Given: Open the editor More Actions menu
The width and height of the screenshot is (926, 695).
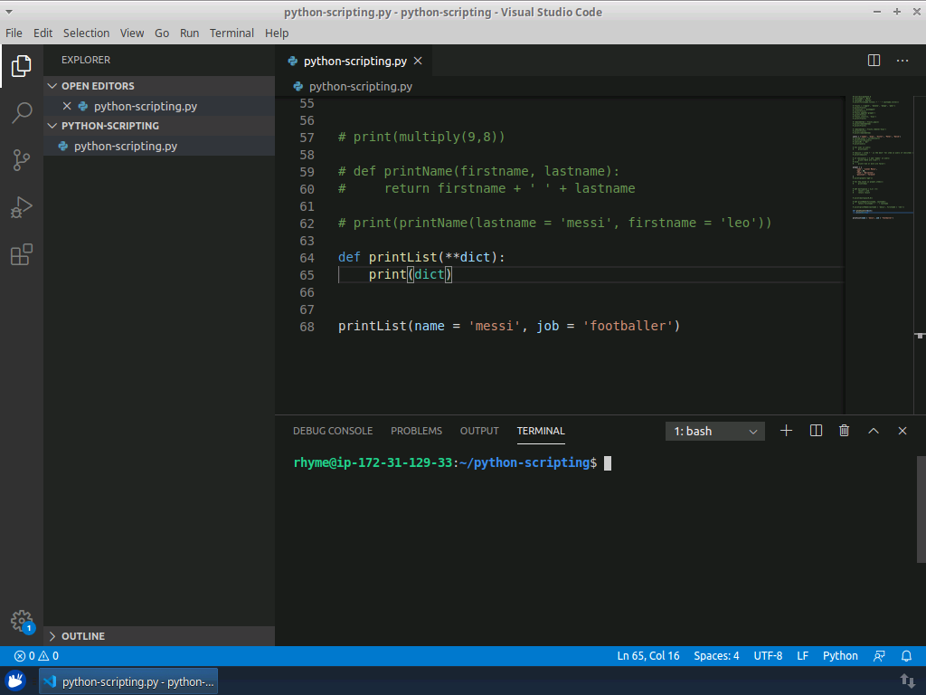Looking at the screenshot, I should tap(902, 61).
